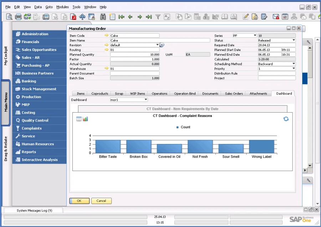Click the database Query Manager icon
This screenshot has height=227, width=321.
(x=264, y=17)
